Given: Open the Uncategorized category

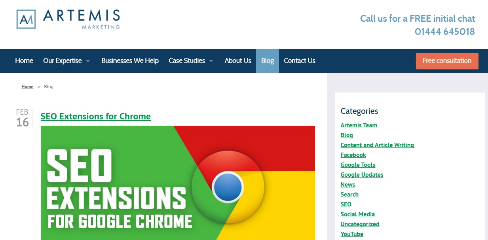Looking at the screenshot, I should (360, 224).
